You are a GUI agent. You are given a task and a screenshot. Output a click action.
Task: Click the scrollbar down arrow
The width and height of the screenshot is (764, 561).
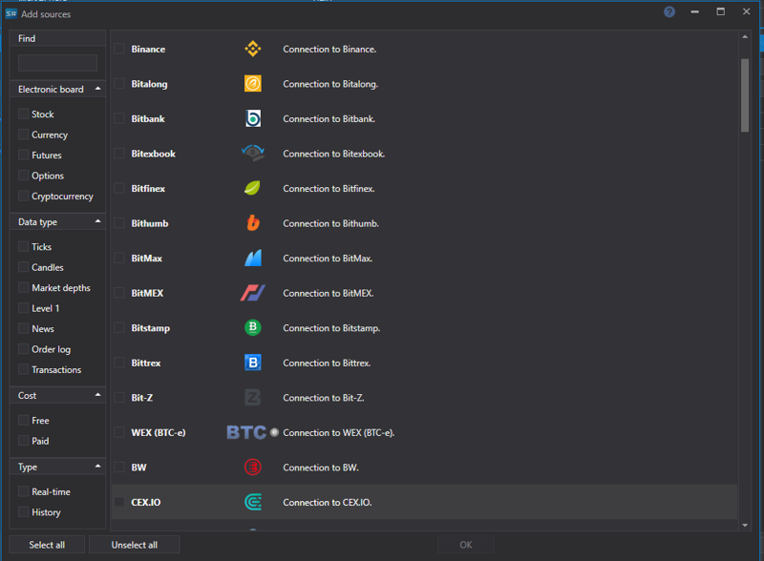point(745,524)
